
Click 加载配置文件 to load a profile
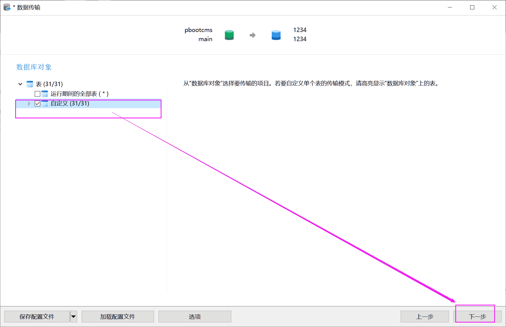[x=118, y=317]
